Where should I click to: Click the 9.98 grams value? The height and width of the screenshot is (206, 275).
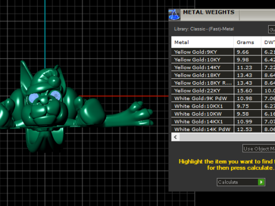(243, 60)
